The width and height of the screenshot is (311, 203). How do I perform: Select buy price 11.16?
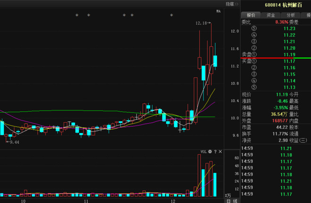coord(289,68)
